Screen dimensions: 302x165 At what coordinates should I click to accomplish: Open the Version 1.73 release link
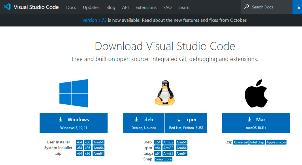coord(94,20)
